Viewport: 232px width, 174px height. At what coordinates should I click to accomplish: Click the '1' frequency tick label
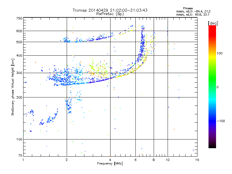click(23, 160)
